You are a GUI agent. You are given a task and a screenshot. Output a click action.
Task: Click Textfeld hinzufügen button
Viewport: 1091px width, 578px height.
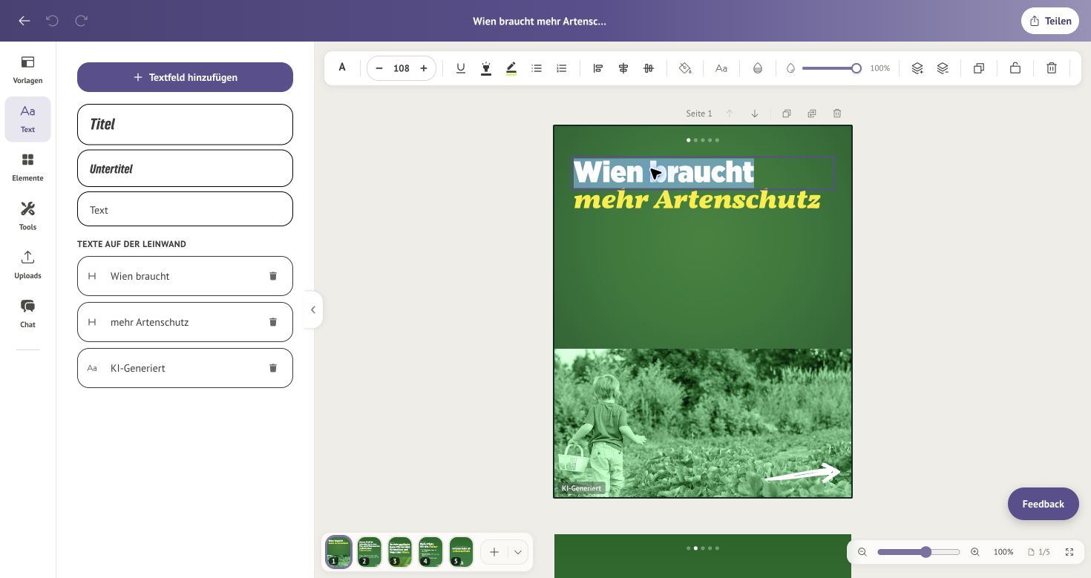tap(185, 77)
